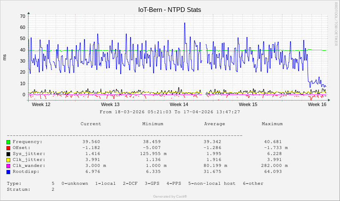Click the magenta Clk_wander legend swatch
The height and width of the screenshot is (201, 340).
pyautogui.click(x=8, y=166)
